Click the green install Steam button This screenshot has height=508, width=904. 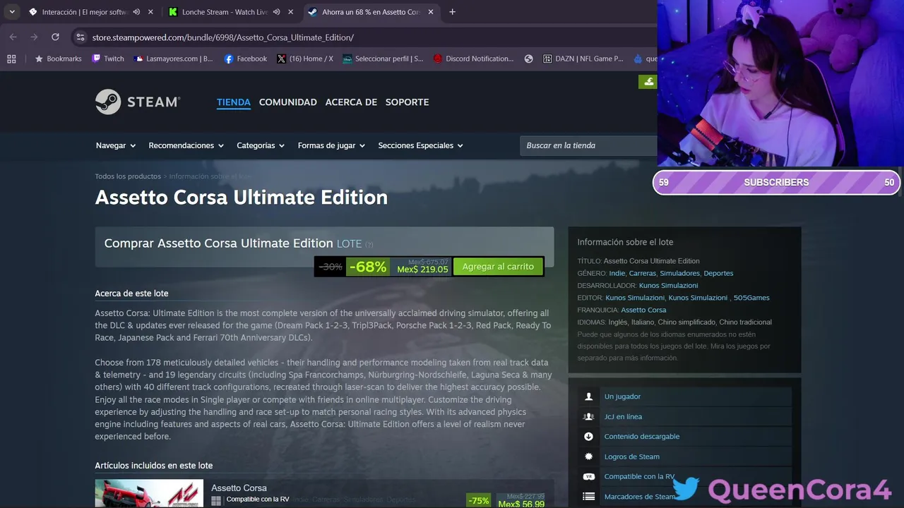point(648,82)
